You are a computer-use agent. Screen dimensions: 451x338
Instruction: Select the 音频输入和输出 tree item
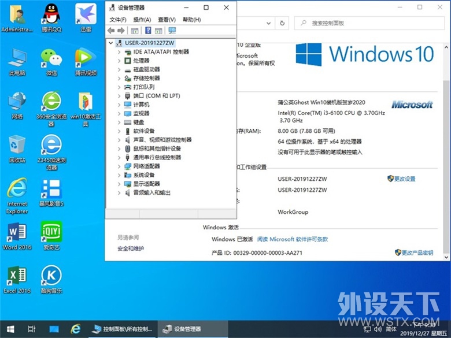[152, 192]
